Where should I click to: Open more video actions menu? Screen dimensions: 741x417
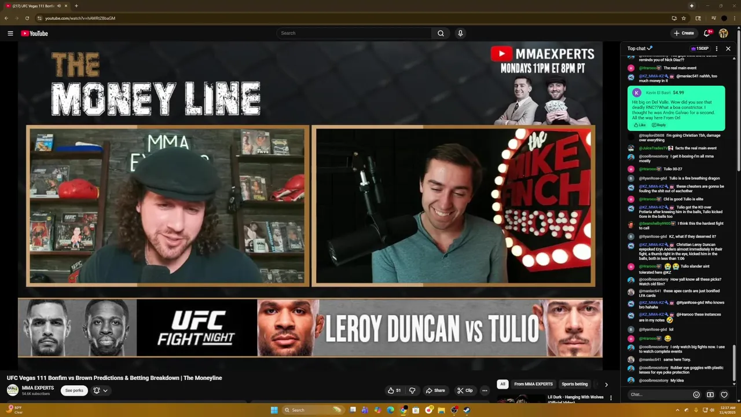[x=485, y=390]
